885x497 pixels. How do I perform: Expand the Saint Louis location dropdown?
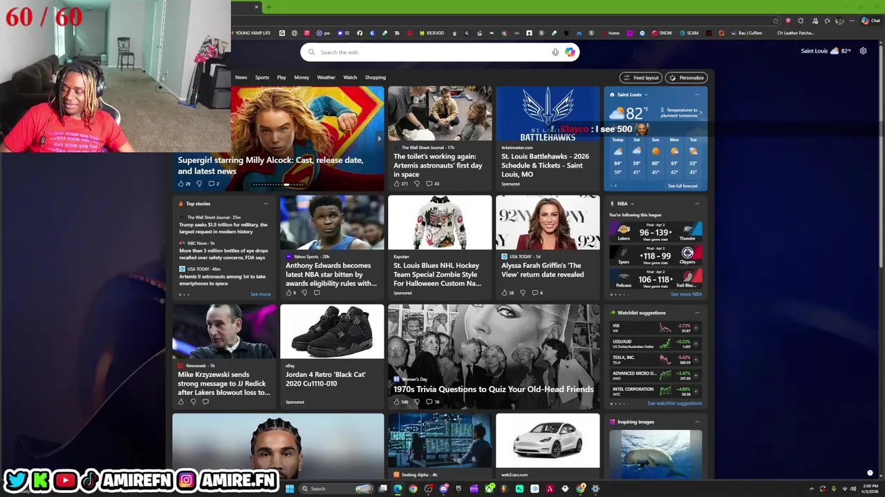[646, 95]
